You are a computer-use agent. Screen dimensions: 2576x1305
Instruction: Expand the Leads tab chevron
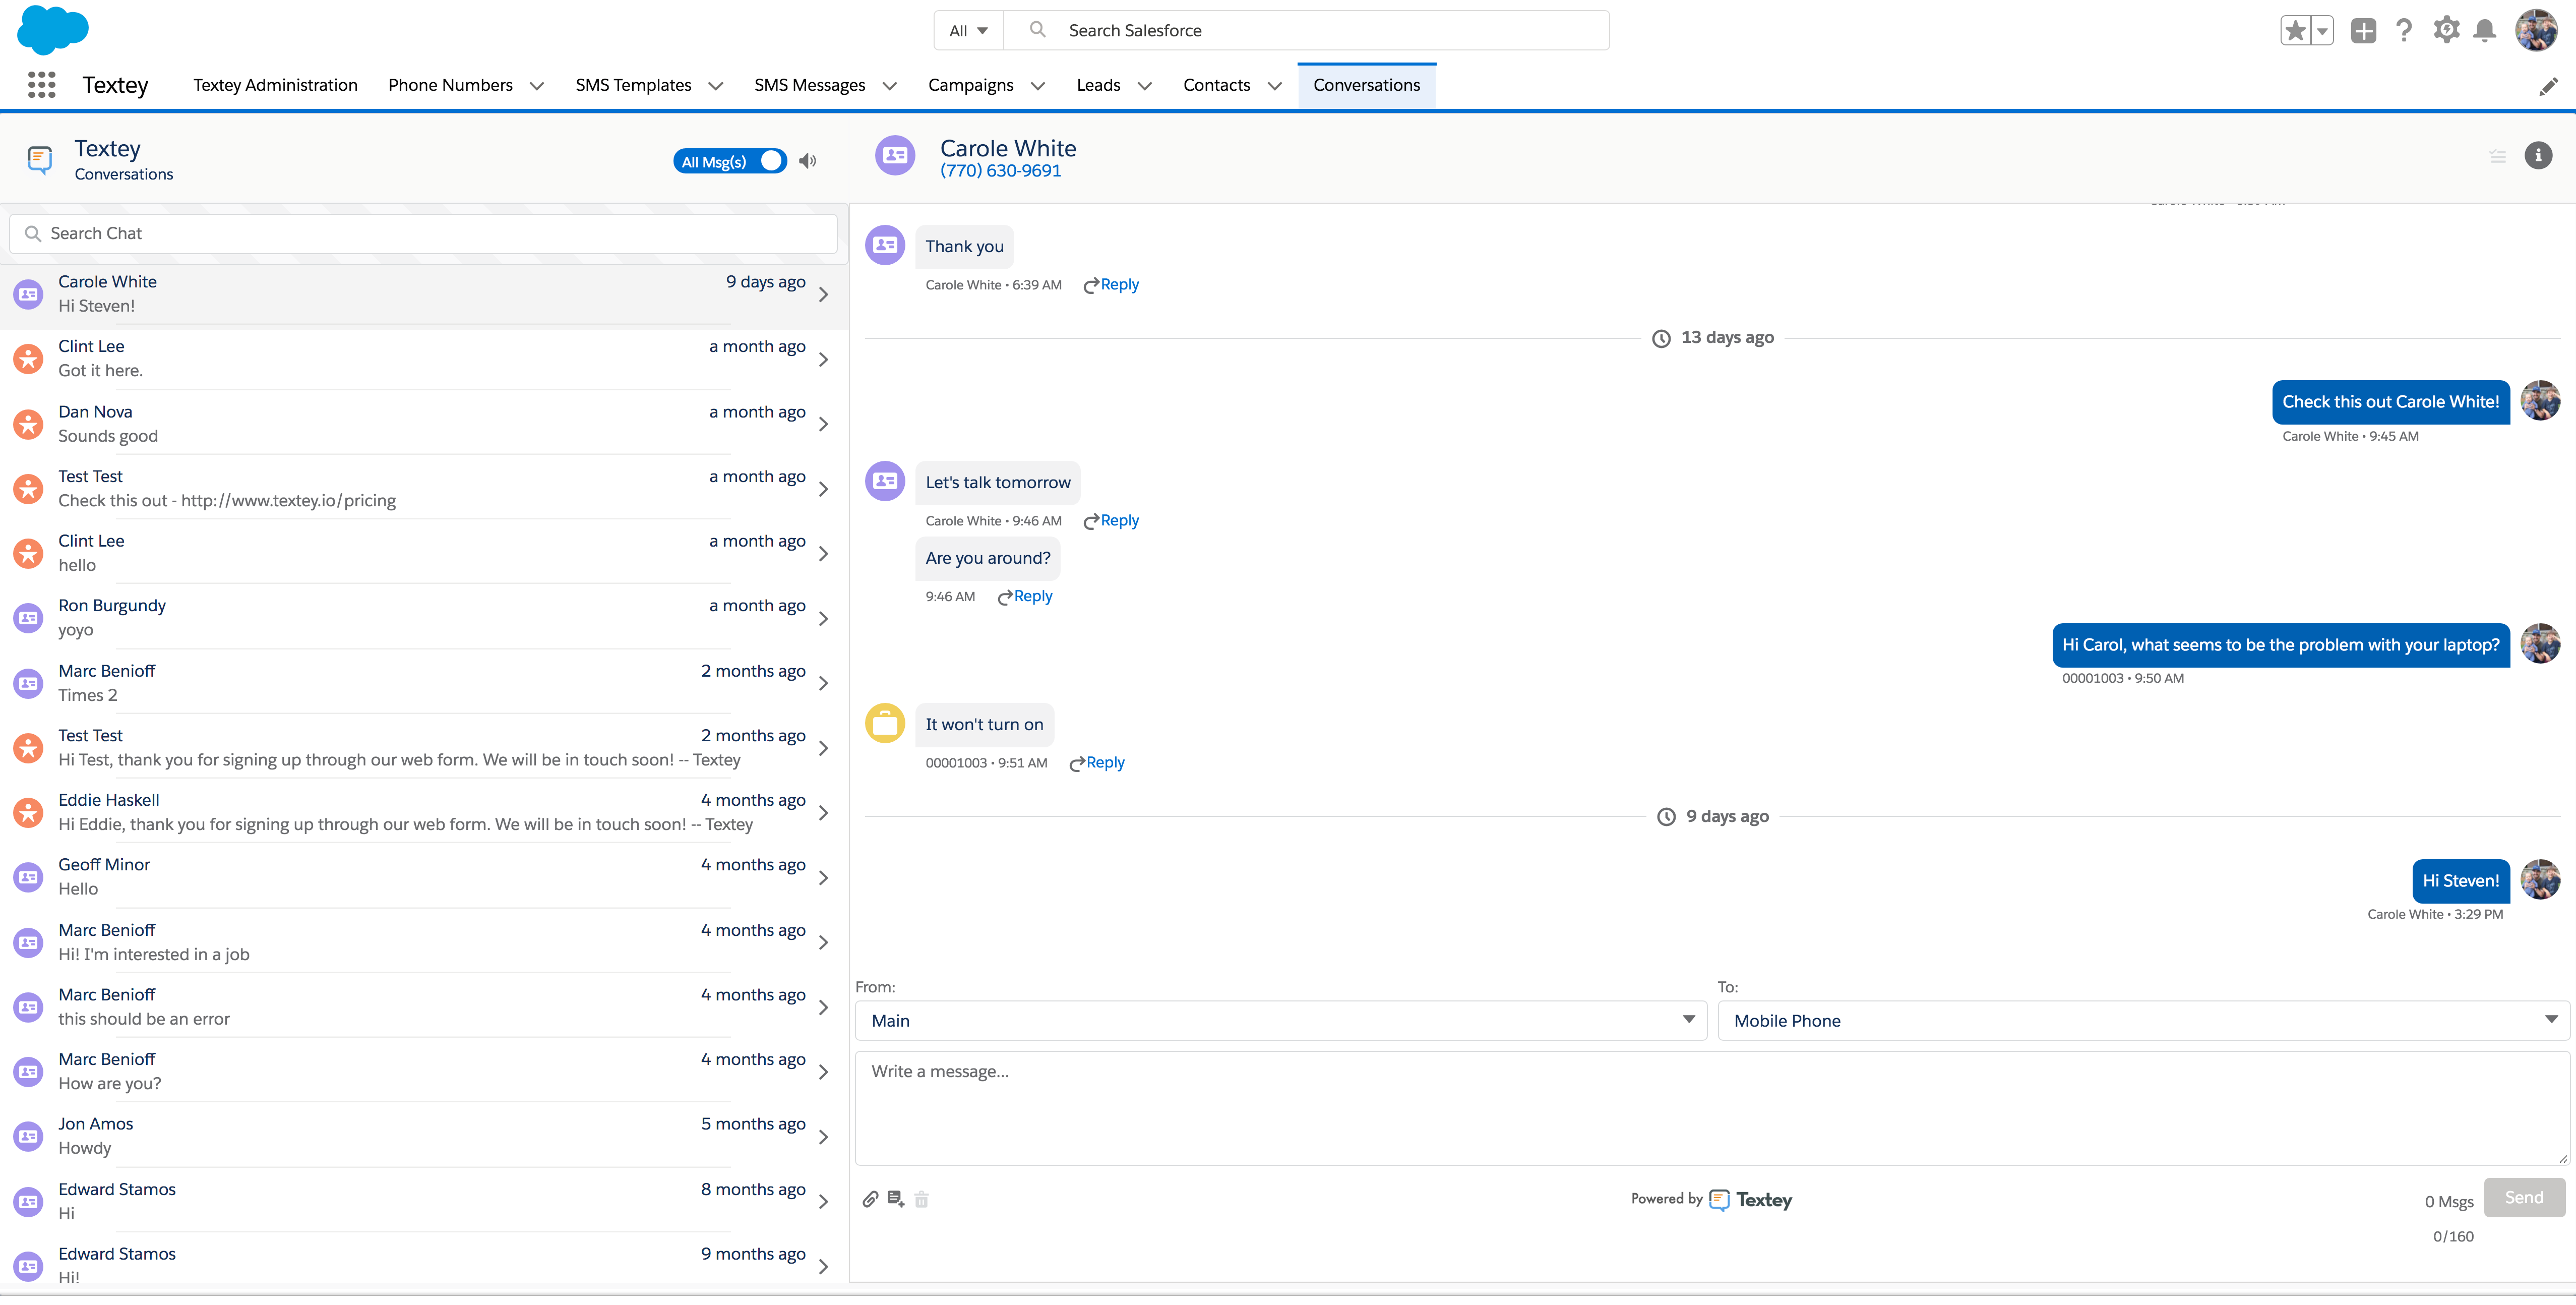[x=1144, y=86]
